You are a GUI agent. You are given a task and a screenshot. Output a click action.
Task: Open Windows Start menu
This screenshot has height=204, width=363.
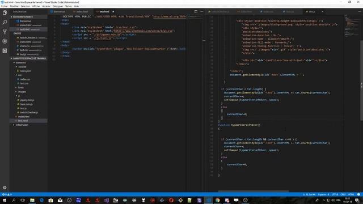tap(5, 200)
